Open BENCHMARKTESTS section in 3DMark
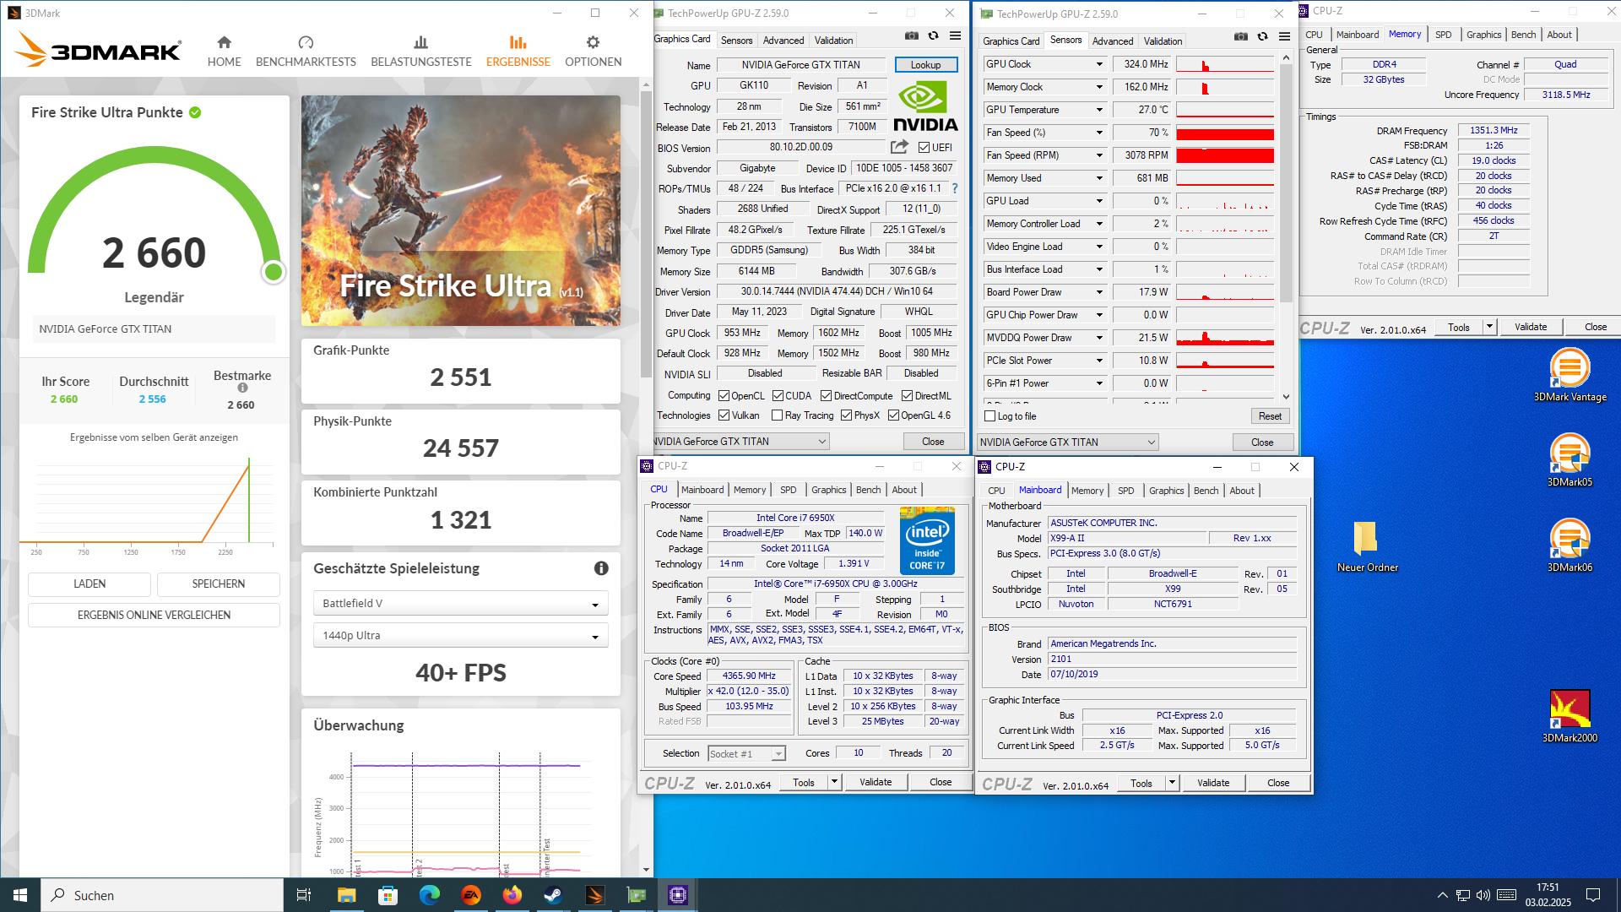 click(306, 52)
